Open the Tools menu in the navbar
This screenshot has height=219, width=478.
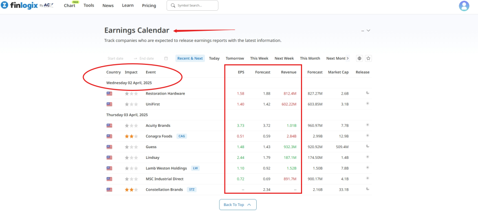89,6
